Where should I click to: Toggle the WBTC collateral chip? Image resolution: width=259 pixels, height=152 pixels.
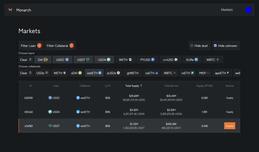pos(170,73)
